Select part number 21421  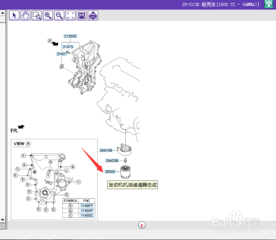click(62, 54)
